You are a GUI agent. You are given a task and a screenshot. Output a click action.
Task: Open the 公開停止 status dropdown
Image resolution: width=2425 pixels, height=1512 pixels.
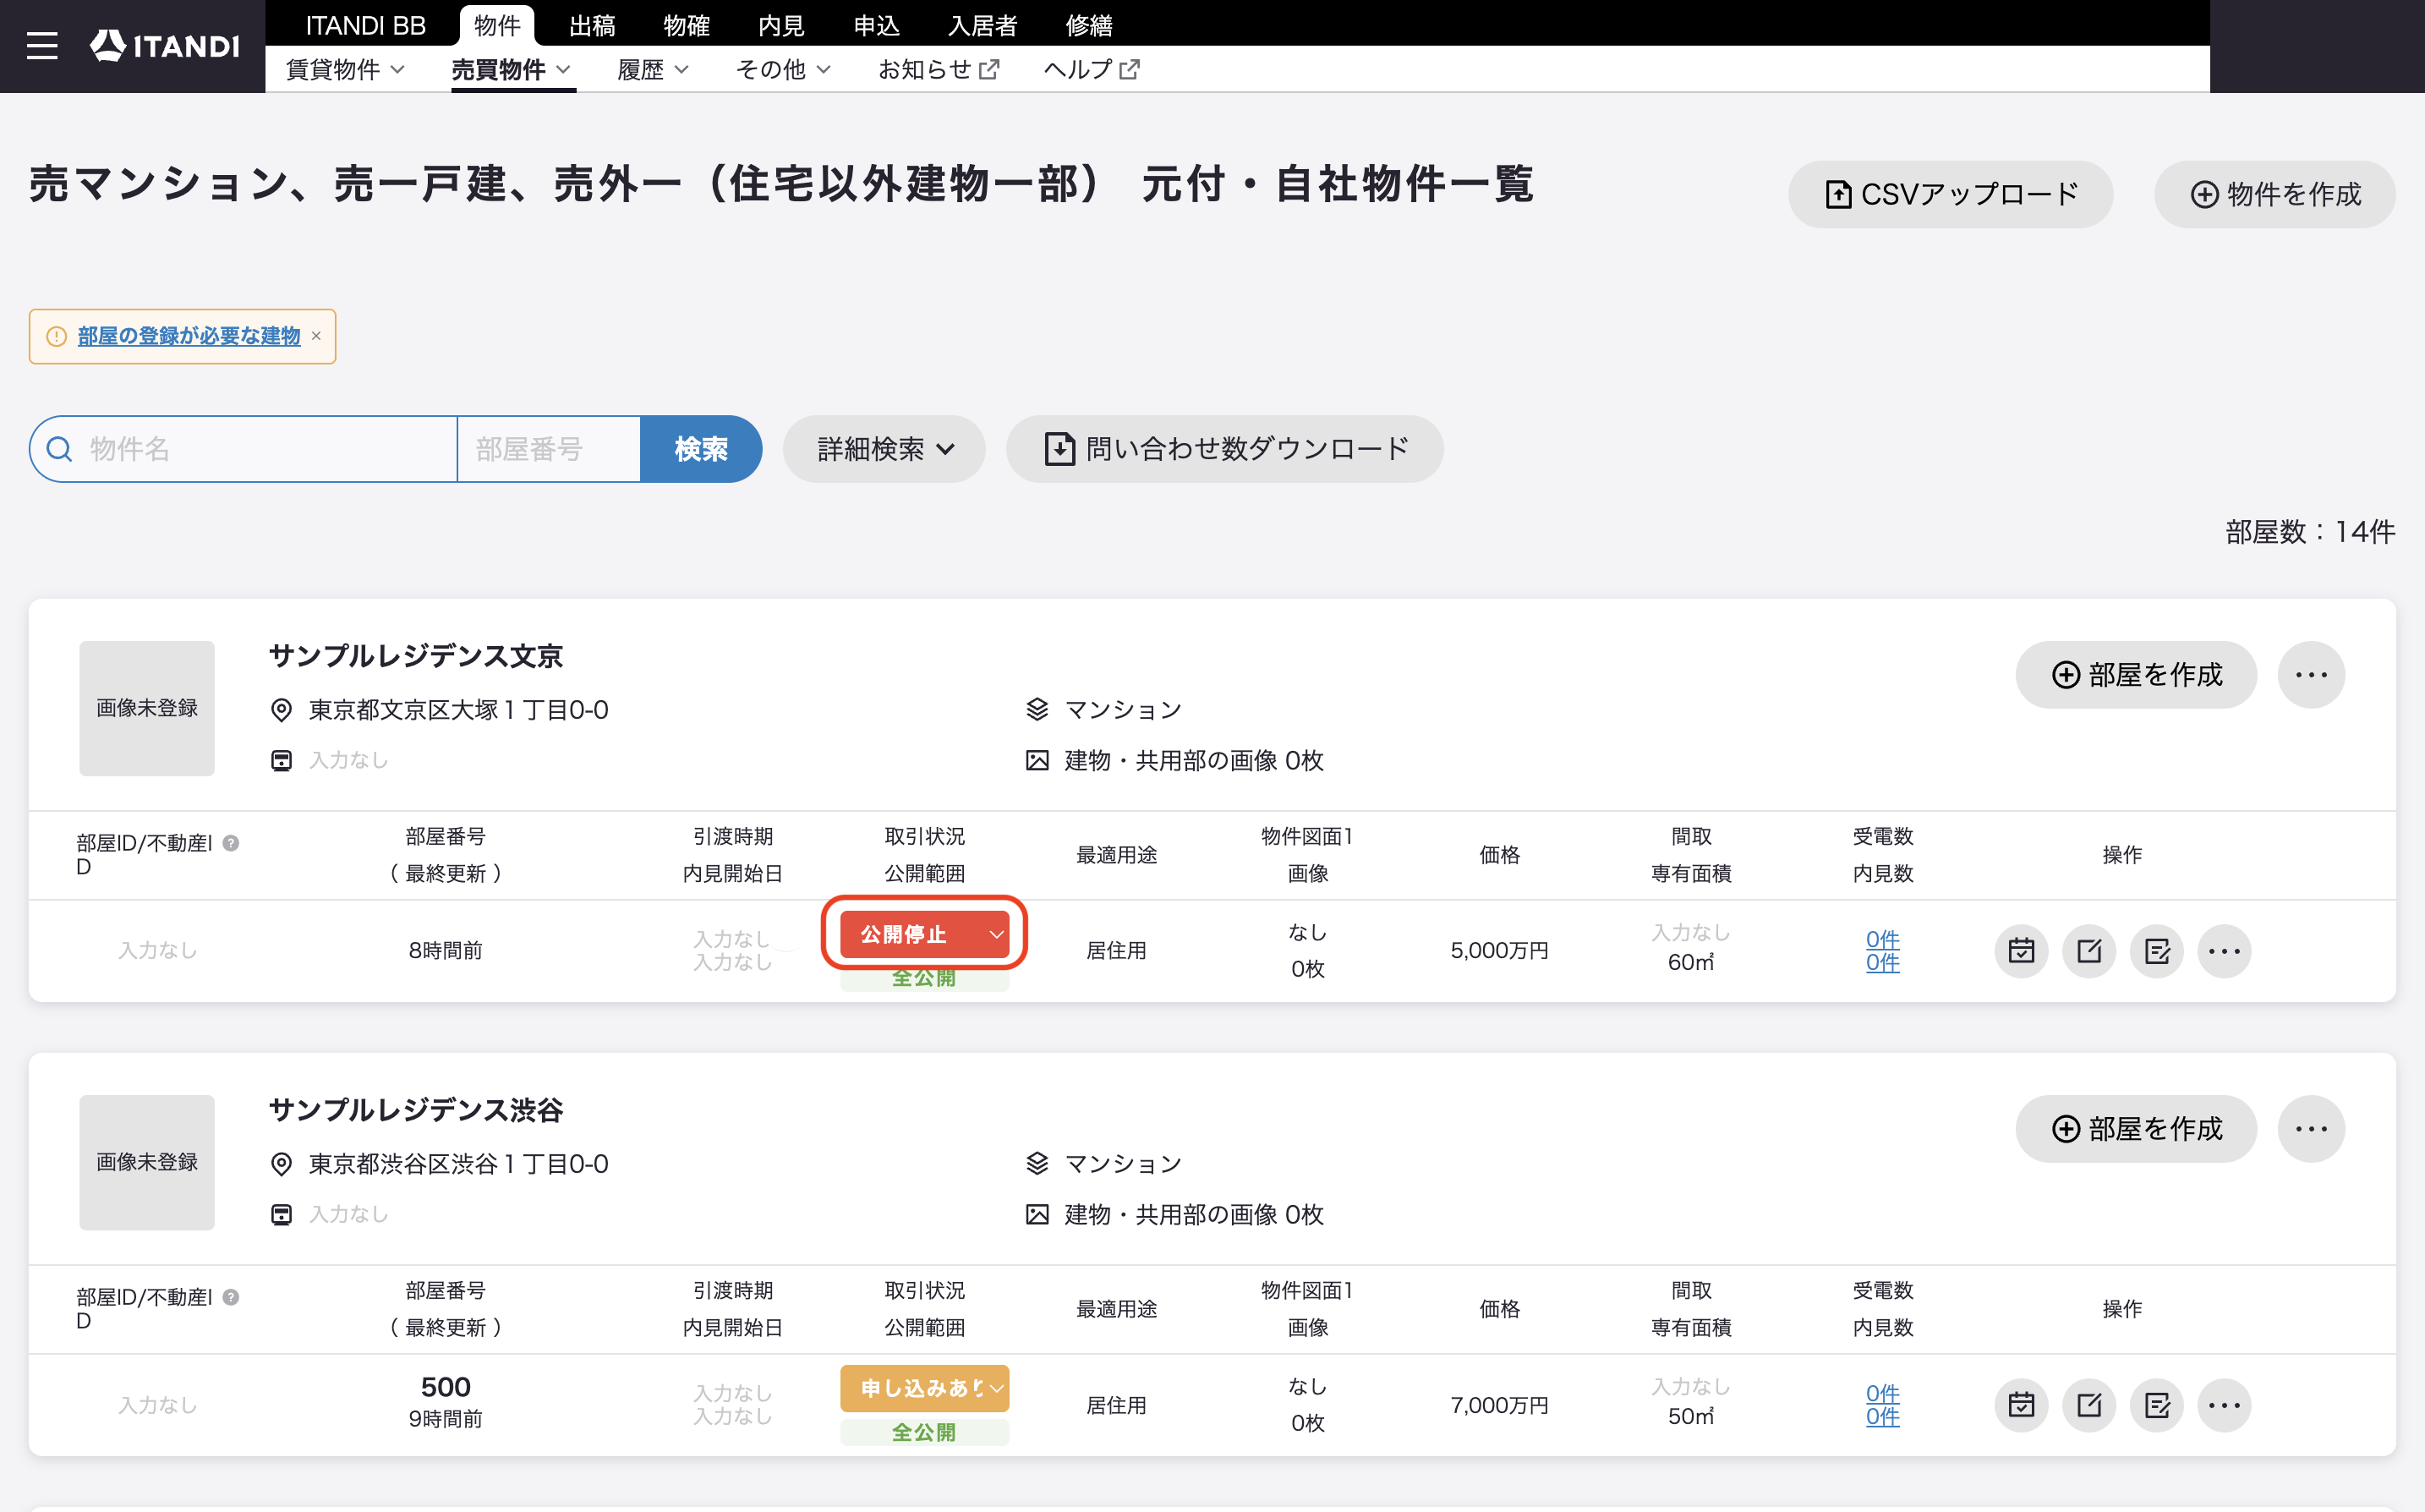pos(925,934)
